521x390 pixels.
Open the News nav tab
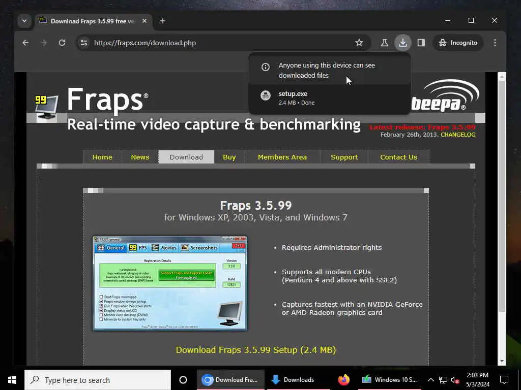click(140, 157)
